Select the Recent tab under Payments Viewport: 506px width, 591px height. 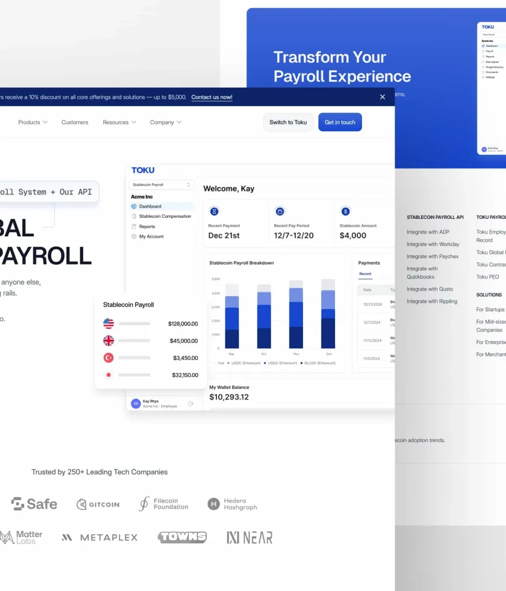pyautogui.click(x=365, y=274)
